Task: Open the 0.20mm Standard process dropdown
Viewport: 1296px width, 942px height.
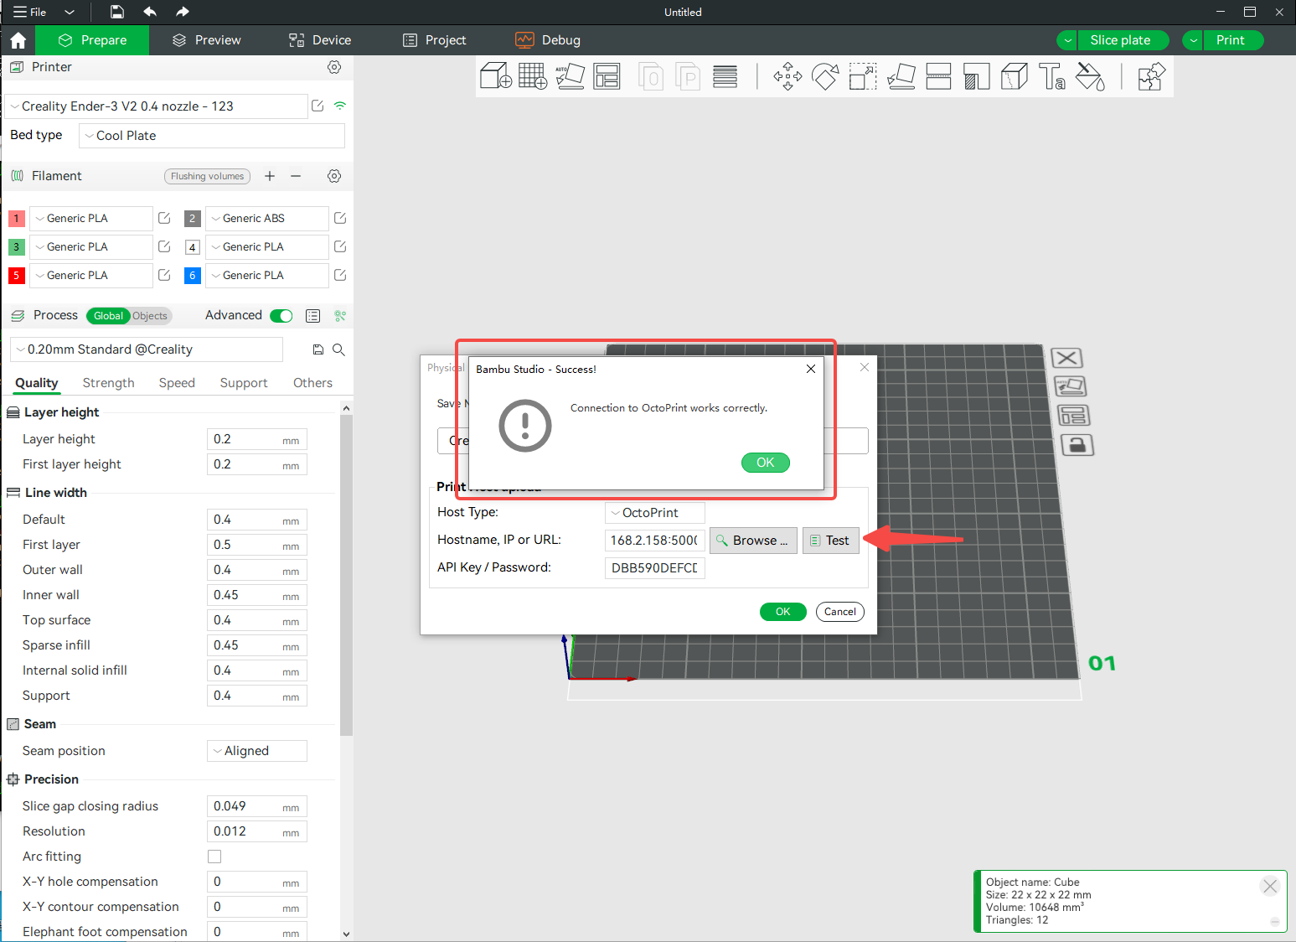Action: 147,349
